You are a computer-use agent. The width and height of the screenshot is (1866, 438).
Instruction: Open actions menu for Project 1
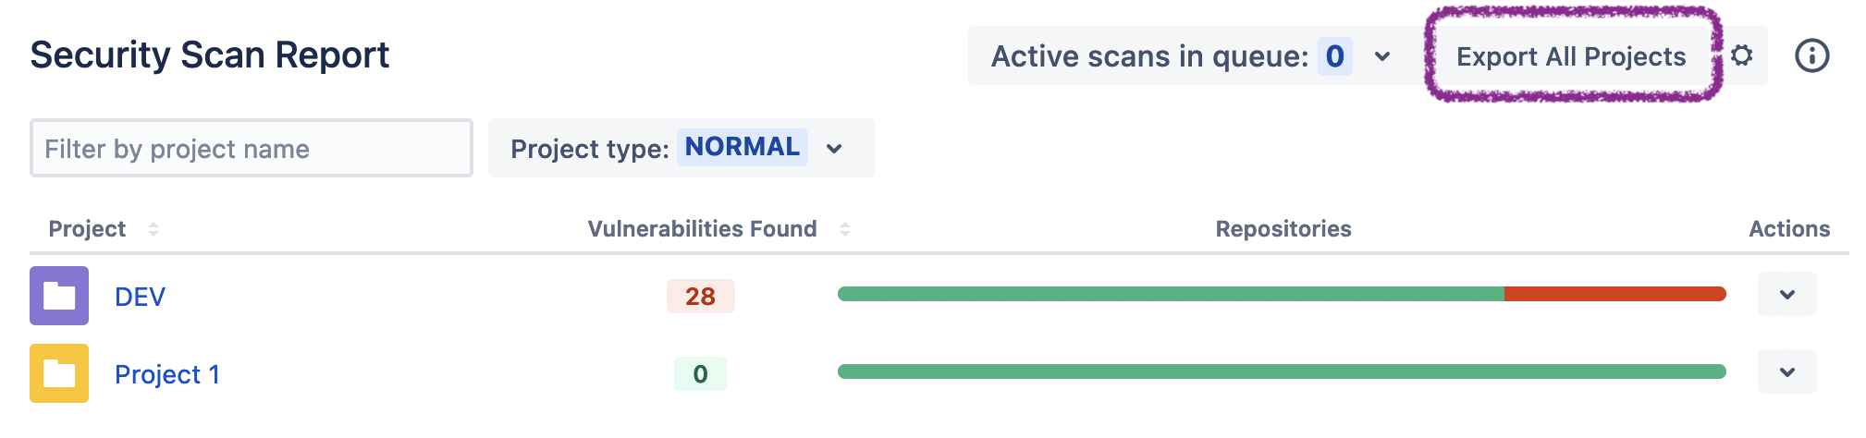[1786, 372]
